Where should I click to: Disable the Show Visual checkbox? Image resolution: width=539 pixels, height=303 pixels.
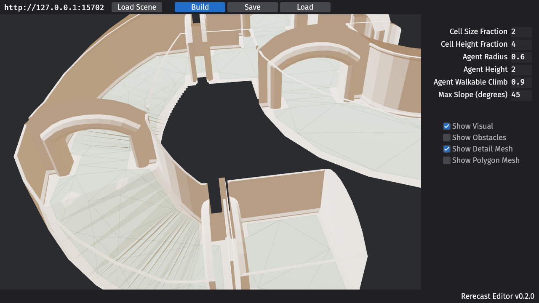(x=446, y=126)
